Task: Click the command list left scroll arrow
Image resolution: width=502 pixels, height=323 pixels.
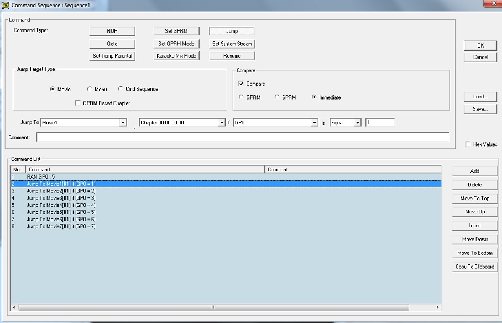Action: pyautogui.click(x=14, y=307)
